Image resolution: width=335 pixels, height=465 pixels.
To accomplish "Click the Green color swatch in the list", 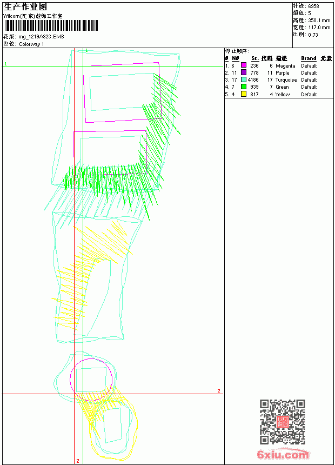I will point(243,87).
